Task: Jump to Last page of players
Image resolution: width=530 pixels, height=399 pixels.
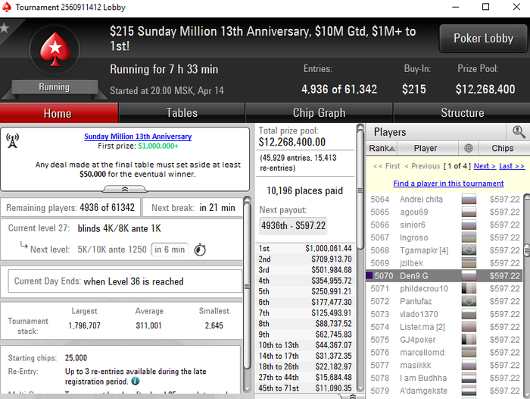Action: click(x=512, y=166)
